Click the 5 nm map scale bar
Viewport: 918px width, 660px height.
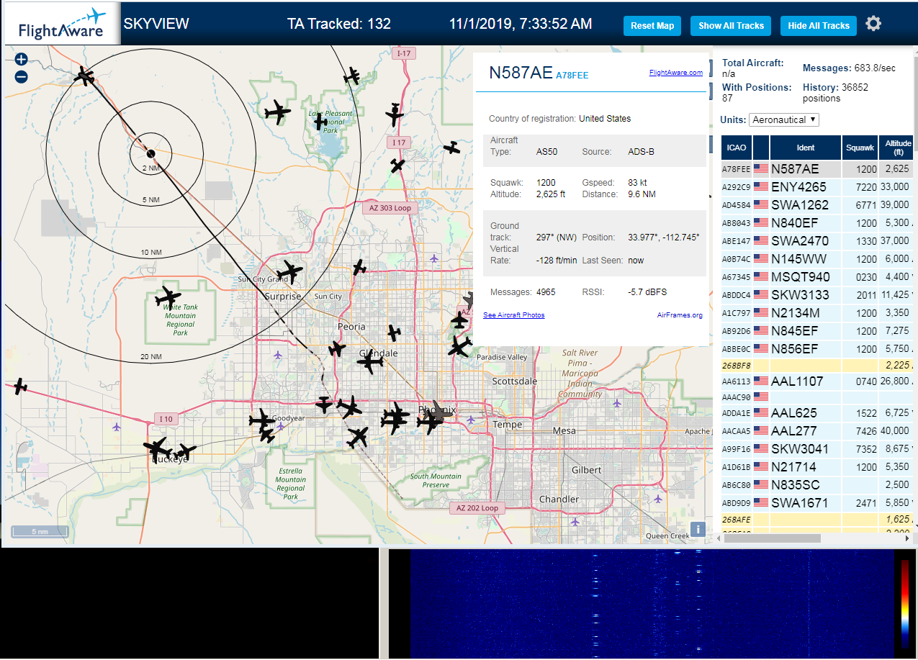40,532
